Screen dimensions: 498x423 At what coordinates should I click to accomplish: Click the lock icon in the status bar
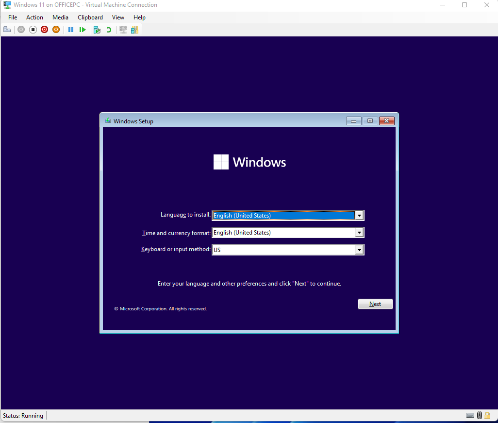(x=487, y=415)
